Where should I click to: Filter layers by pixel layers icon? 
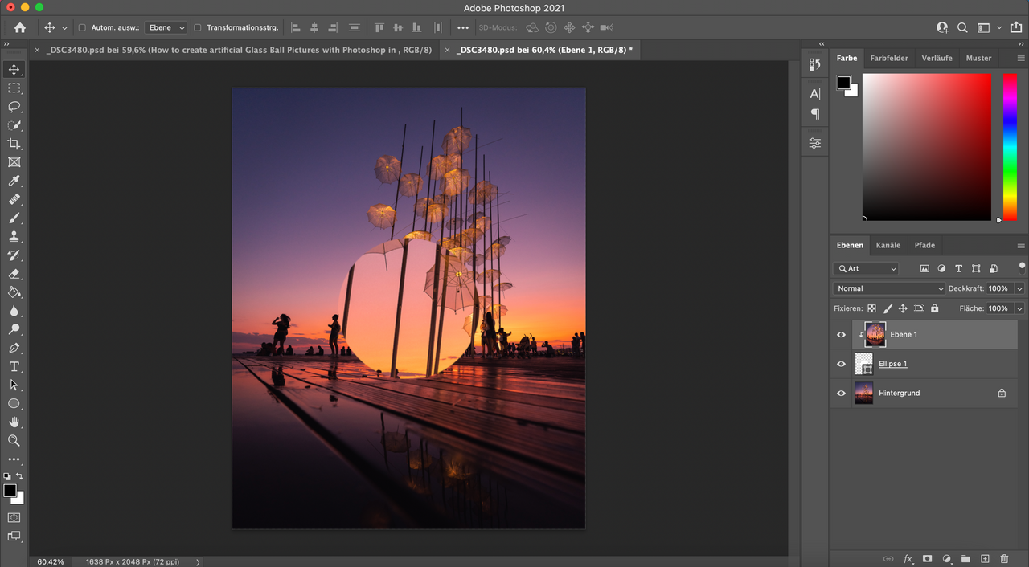924,268
